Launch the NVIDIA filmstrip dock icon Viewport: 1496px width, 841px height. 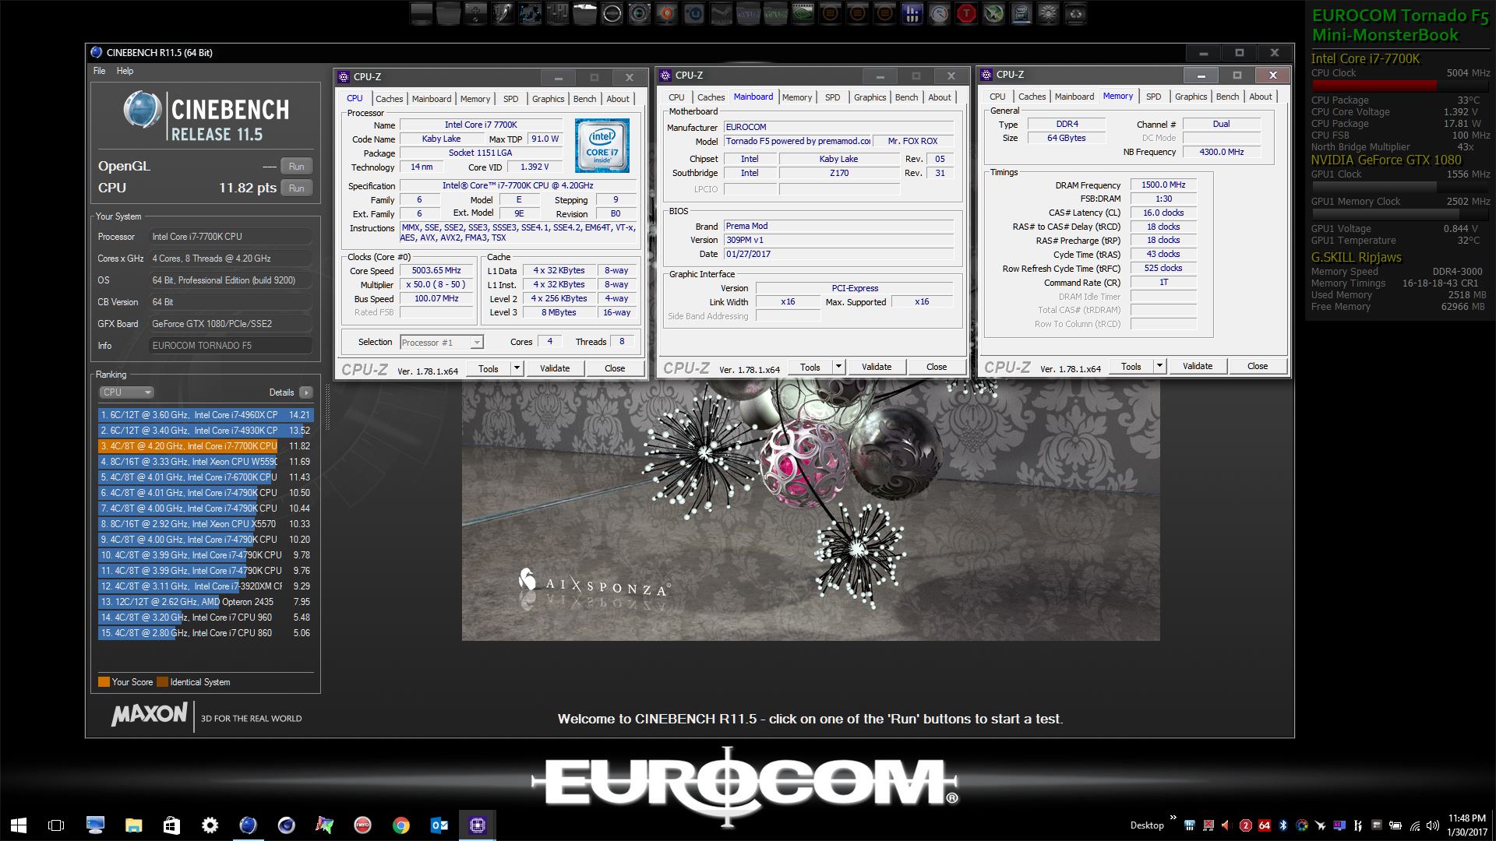point(803,13)
